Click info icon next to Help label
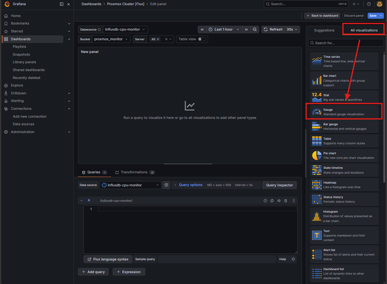The height and width of the screenshot is (284, 387). [293, 259]
